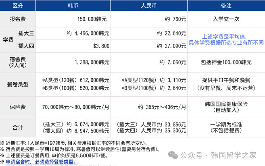Click B类型(100餐) 约 2,640元 line
Viewport: 265px width, 166px height.
pyautogui.click(x=154, y=88)
